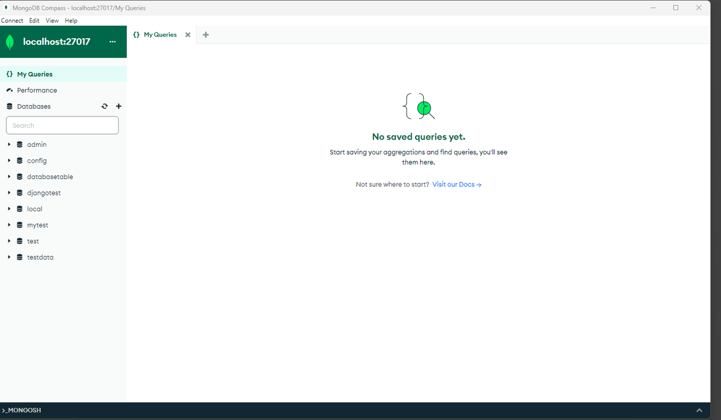
Task: Open the connection options ellipsis menu
Action: (112, 42)
